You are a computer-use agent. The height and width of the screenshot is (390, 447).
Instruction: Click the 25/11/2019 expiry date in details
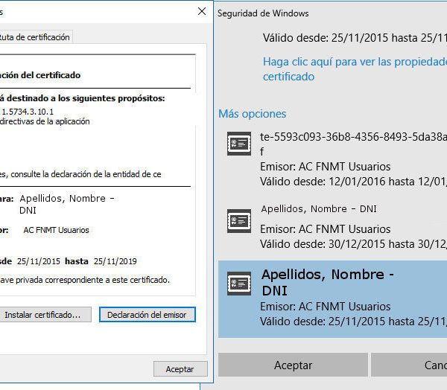point(115,261)
